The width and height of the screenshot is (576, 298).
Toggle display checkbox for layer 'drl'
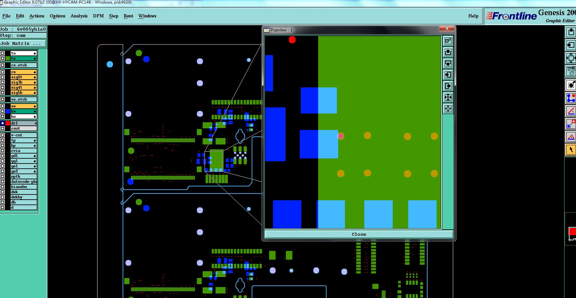pos(3,123)
